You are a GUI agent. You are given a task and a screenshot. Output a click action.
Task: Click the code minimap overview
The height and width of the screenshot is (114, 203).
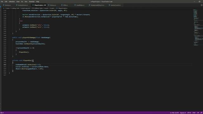(x=198, y=28)
